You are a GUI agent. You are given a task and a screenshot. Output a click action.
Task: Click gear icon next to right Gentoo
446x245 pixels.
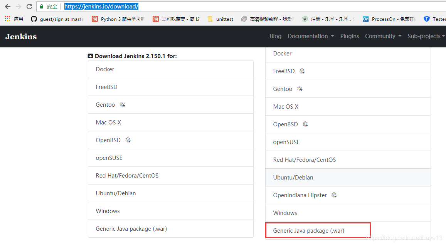300,89
